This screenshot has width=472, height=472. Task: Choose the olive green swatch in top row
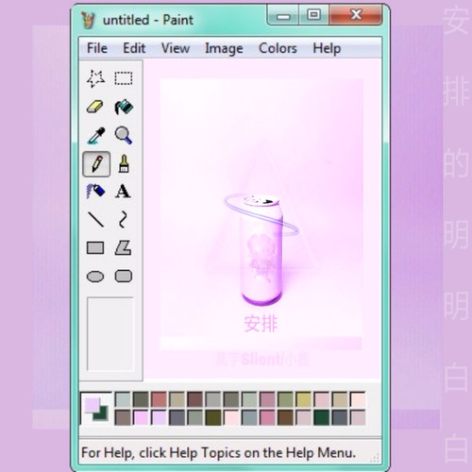pyautogui.click(x=285, y=399)
